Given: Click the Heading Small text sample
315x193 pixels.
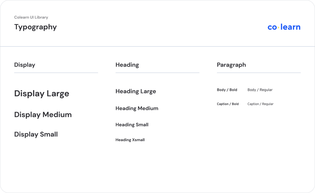Looking at the screenshot, I should pos(132,125).
